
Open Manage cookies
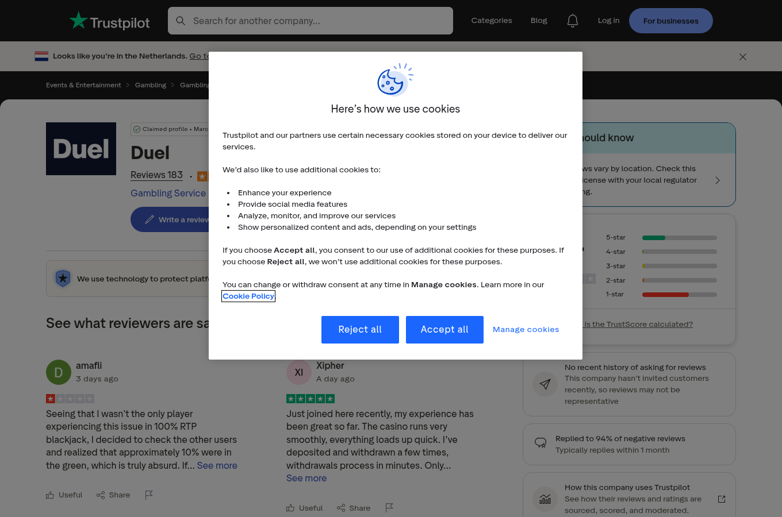click(526, 330)
